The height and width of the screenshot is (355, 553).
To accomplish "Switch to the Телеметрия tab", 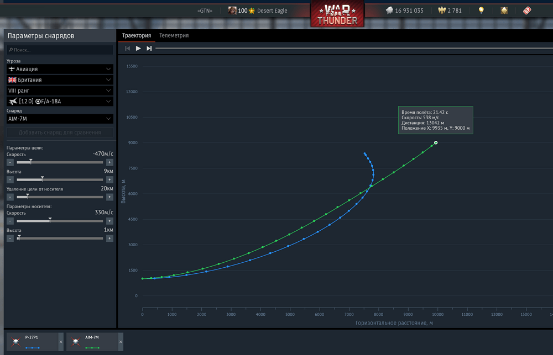I will [174, 35].
